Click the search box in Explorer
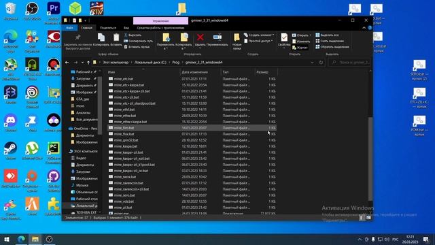 coord(349,63)
